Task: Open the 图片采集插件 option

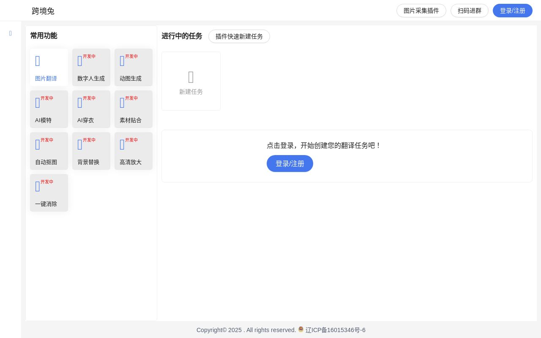Action: 421,11
